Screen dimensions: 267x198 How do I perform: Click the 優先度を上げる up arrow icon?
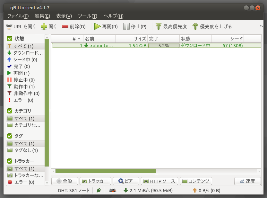[x=195, y=26]
